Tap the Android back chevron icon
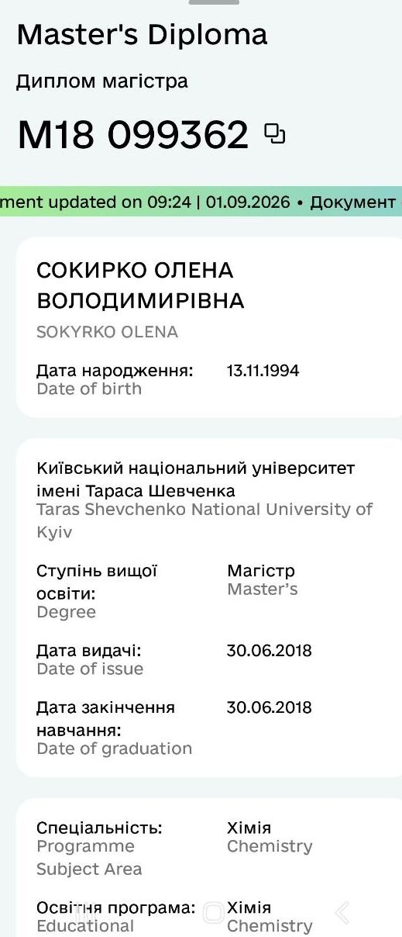This screenshot has height=937, width=402. [342, 912]
